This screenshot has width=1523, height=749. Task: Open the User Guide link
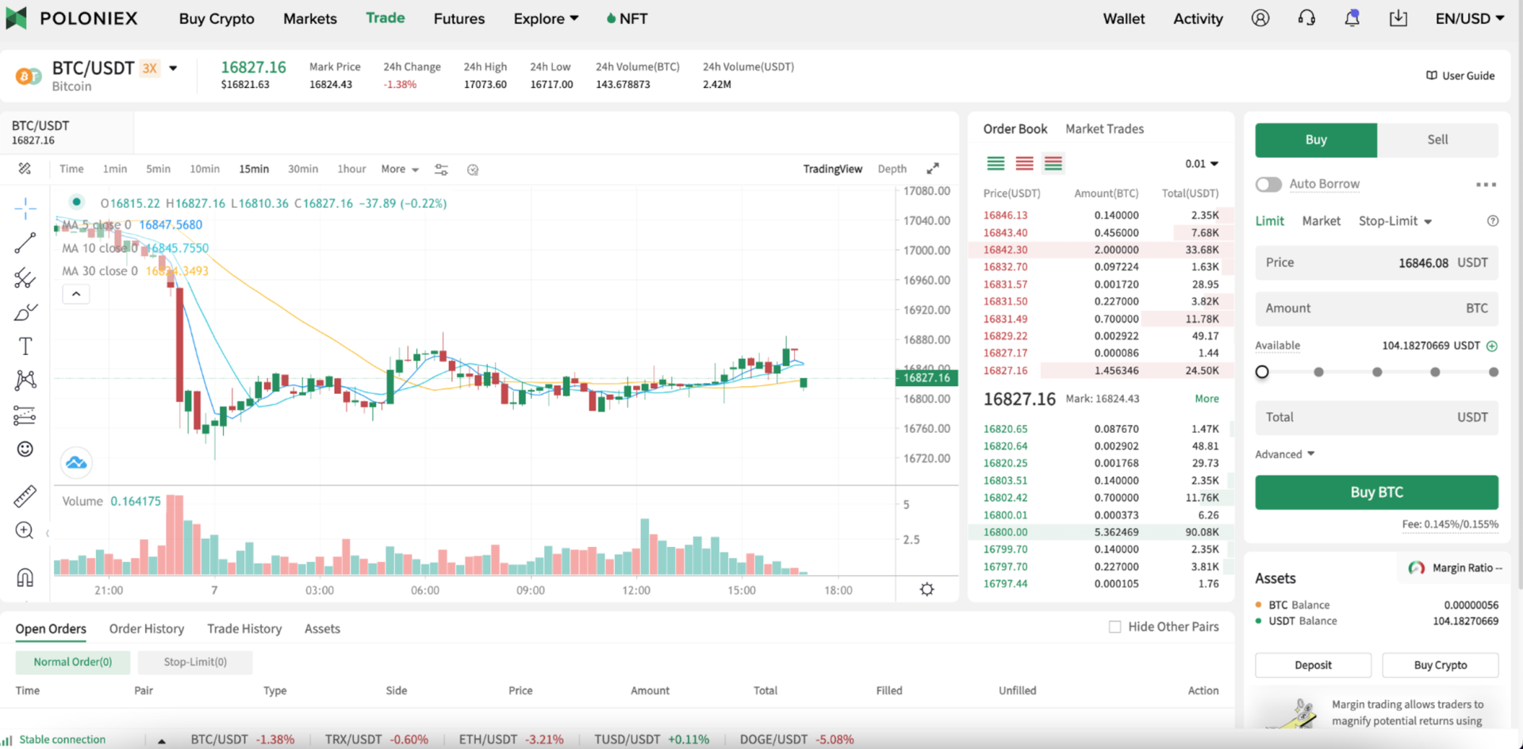pos(1460,75)
